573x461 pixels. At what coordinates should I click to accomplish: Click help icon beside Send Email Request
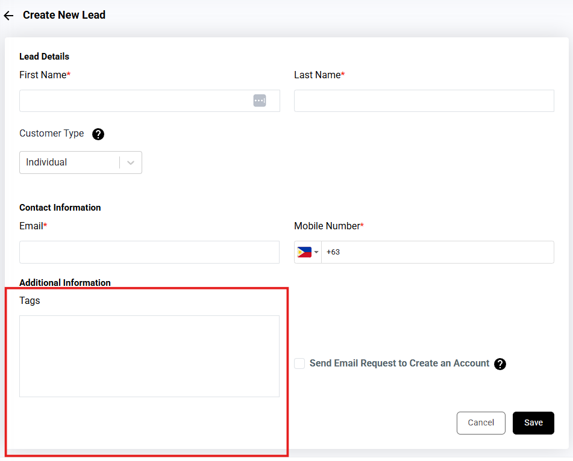tap(500, 364)
